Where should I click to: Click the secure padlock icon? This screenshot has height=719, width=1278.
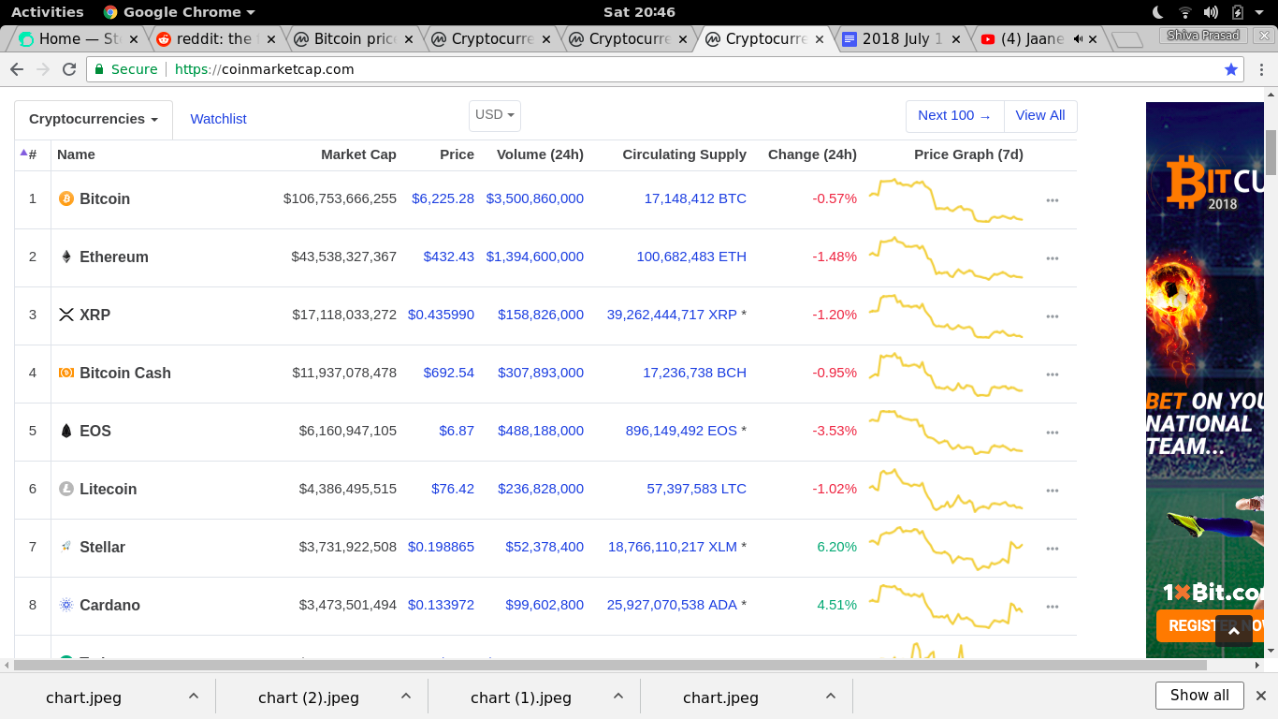click(x=99, y=69)
